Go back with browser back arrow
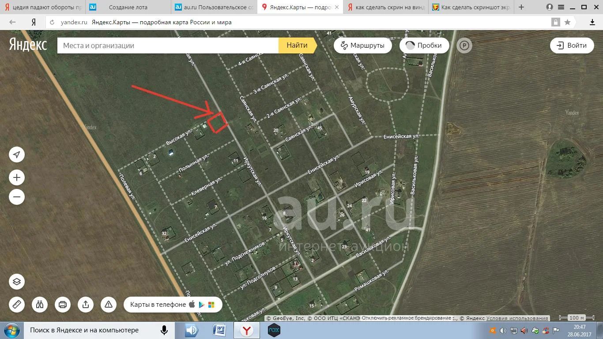Image resolution: width=603 pixels, height=339 pixels. tap(12, 22)
